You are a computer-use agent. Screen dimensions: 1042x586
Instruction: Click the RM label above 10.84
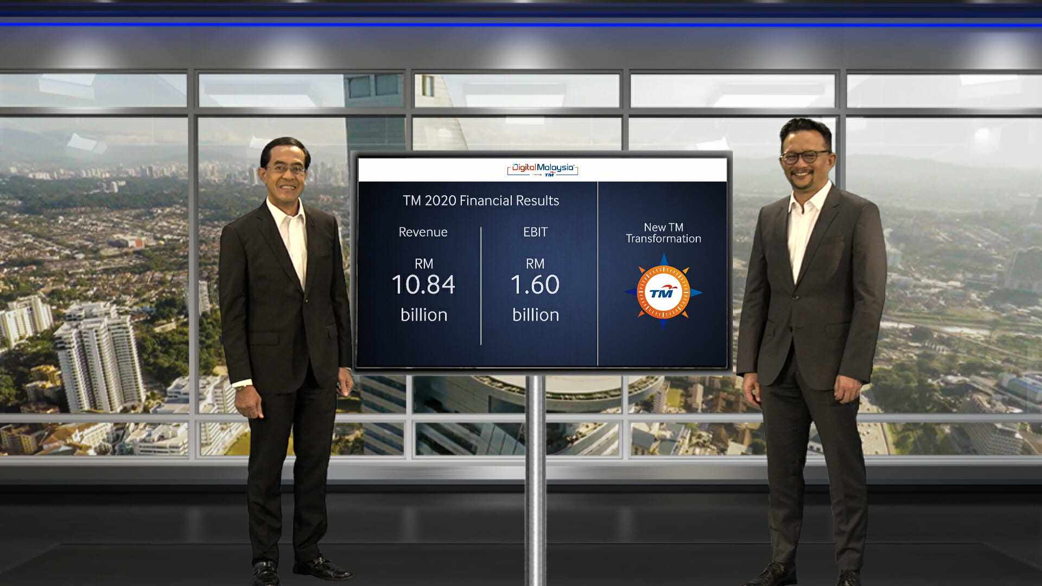point(424,264)
